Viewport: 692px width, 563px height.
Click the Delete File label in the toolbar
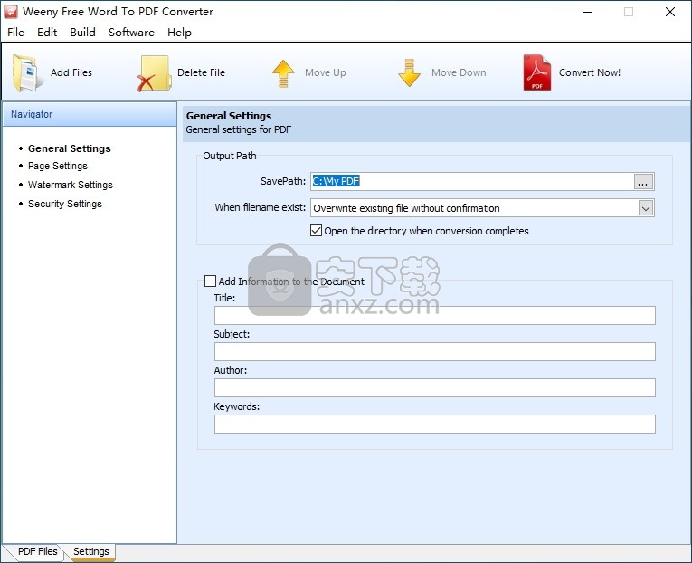click(201, 72)
